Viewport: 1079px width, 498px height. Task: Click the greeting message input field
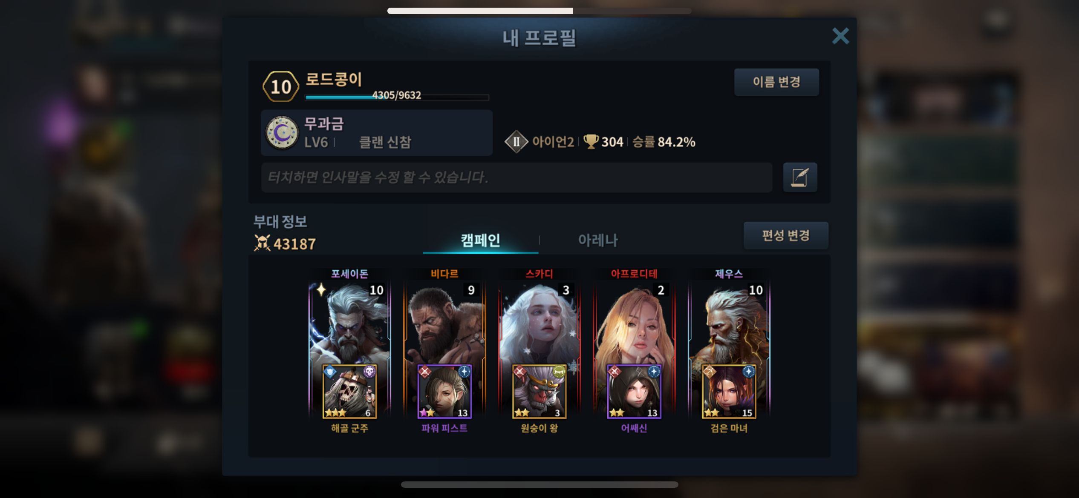pos(516,177)
